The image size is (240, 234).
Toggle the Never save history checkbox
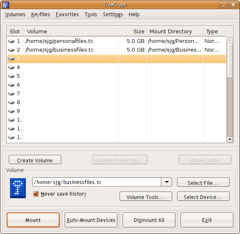pyautogui.click(x=36, y=194)
